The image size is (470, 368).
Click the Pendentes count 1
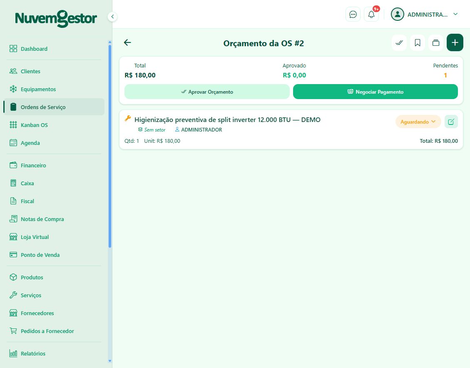[x=445, y=75]
